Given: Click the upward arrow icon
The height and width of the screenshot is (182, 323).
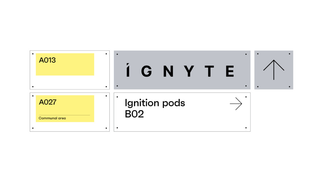Looking at the screenshot, I should point(273,70).
